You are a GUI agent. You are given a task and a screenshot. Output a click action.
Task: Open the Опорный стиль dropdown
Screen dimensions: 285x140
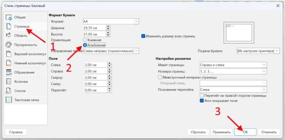pos(233,83)
